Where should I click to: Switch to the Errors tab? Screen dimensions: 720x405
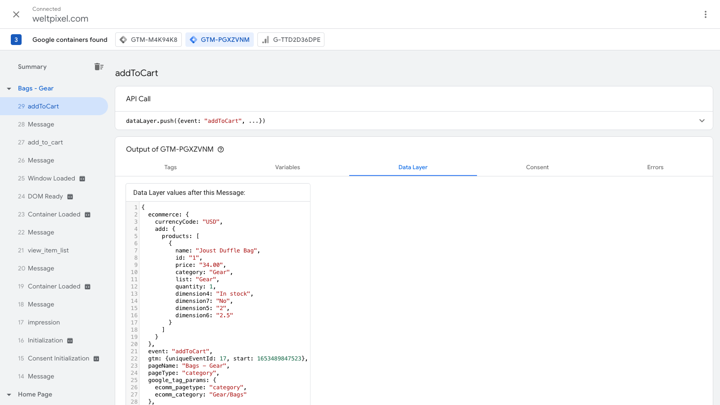pyautogui.click(x=655, y=167)
